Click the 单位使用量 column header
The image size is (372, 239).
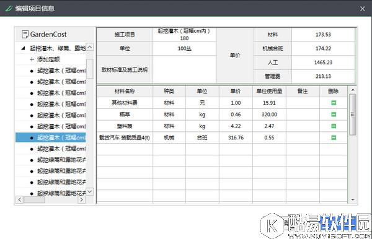coord(269,91)
